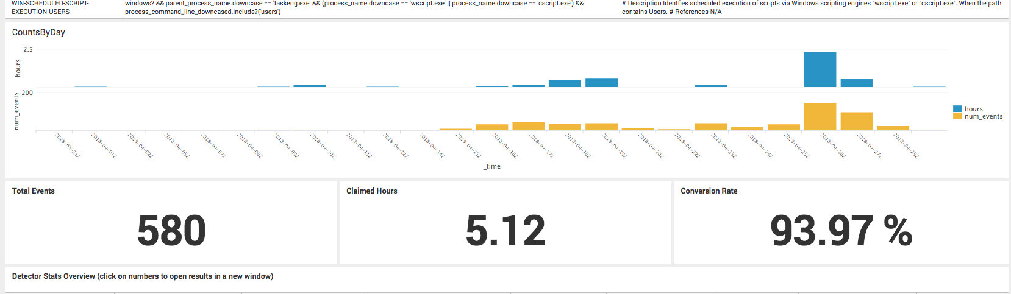This screenshot has height=294, width=1011.
Task: Select the tallest yellow num_events bar
Action: (820, 116)
